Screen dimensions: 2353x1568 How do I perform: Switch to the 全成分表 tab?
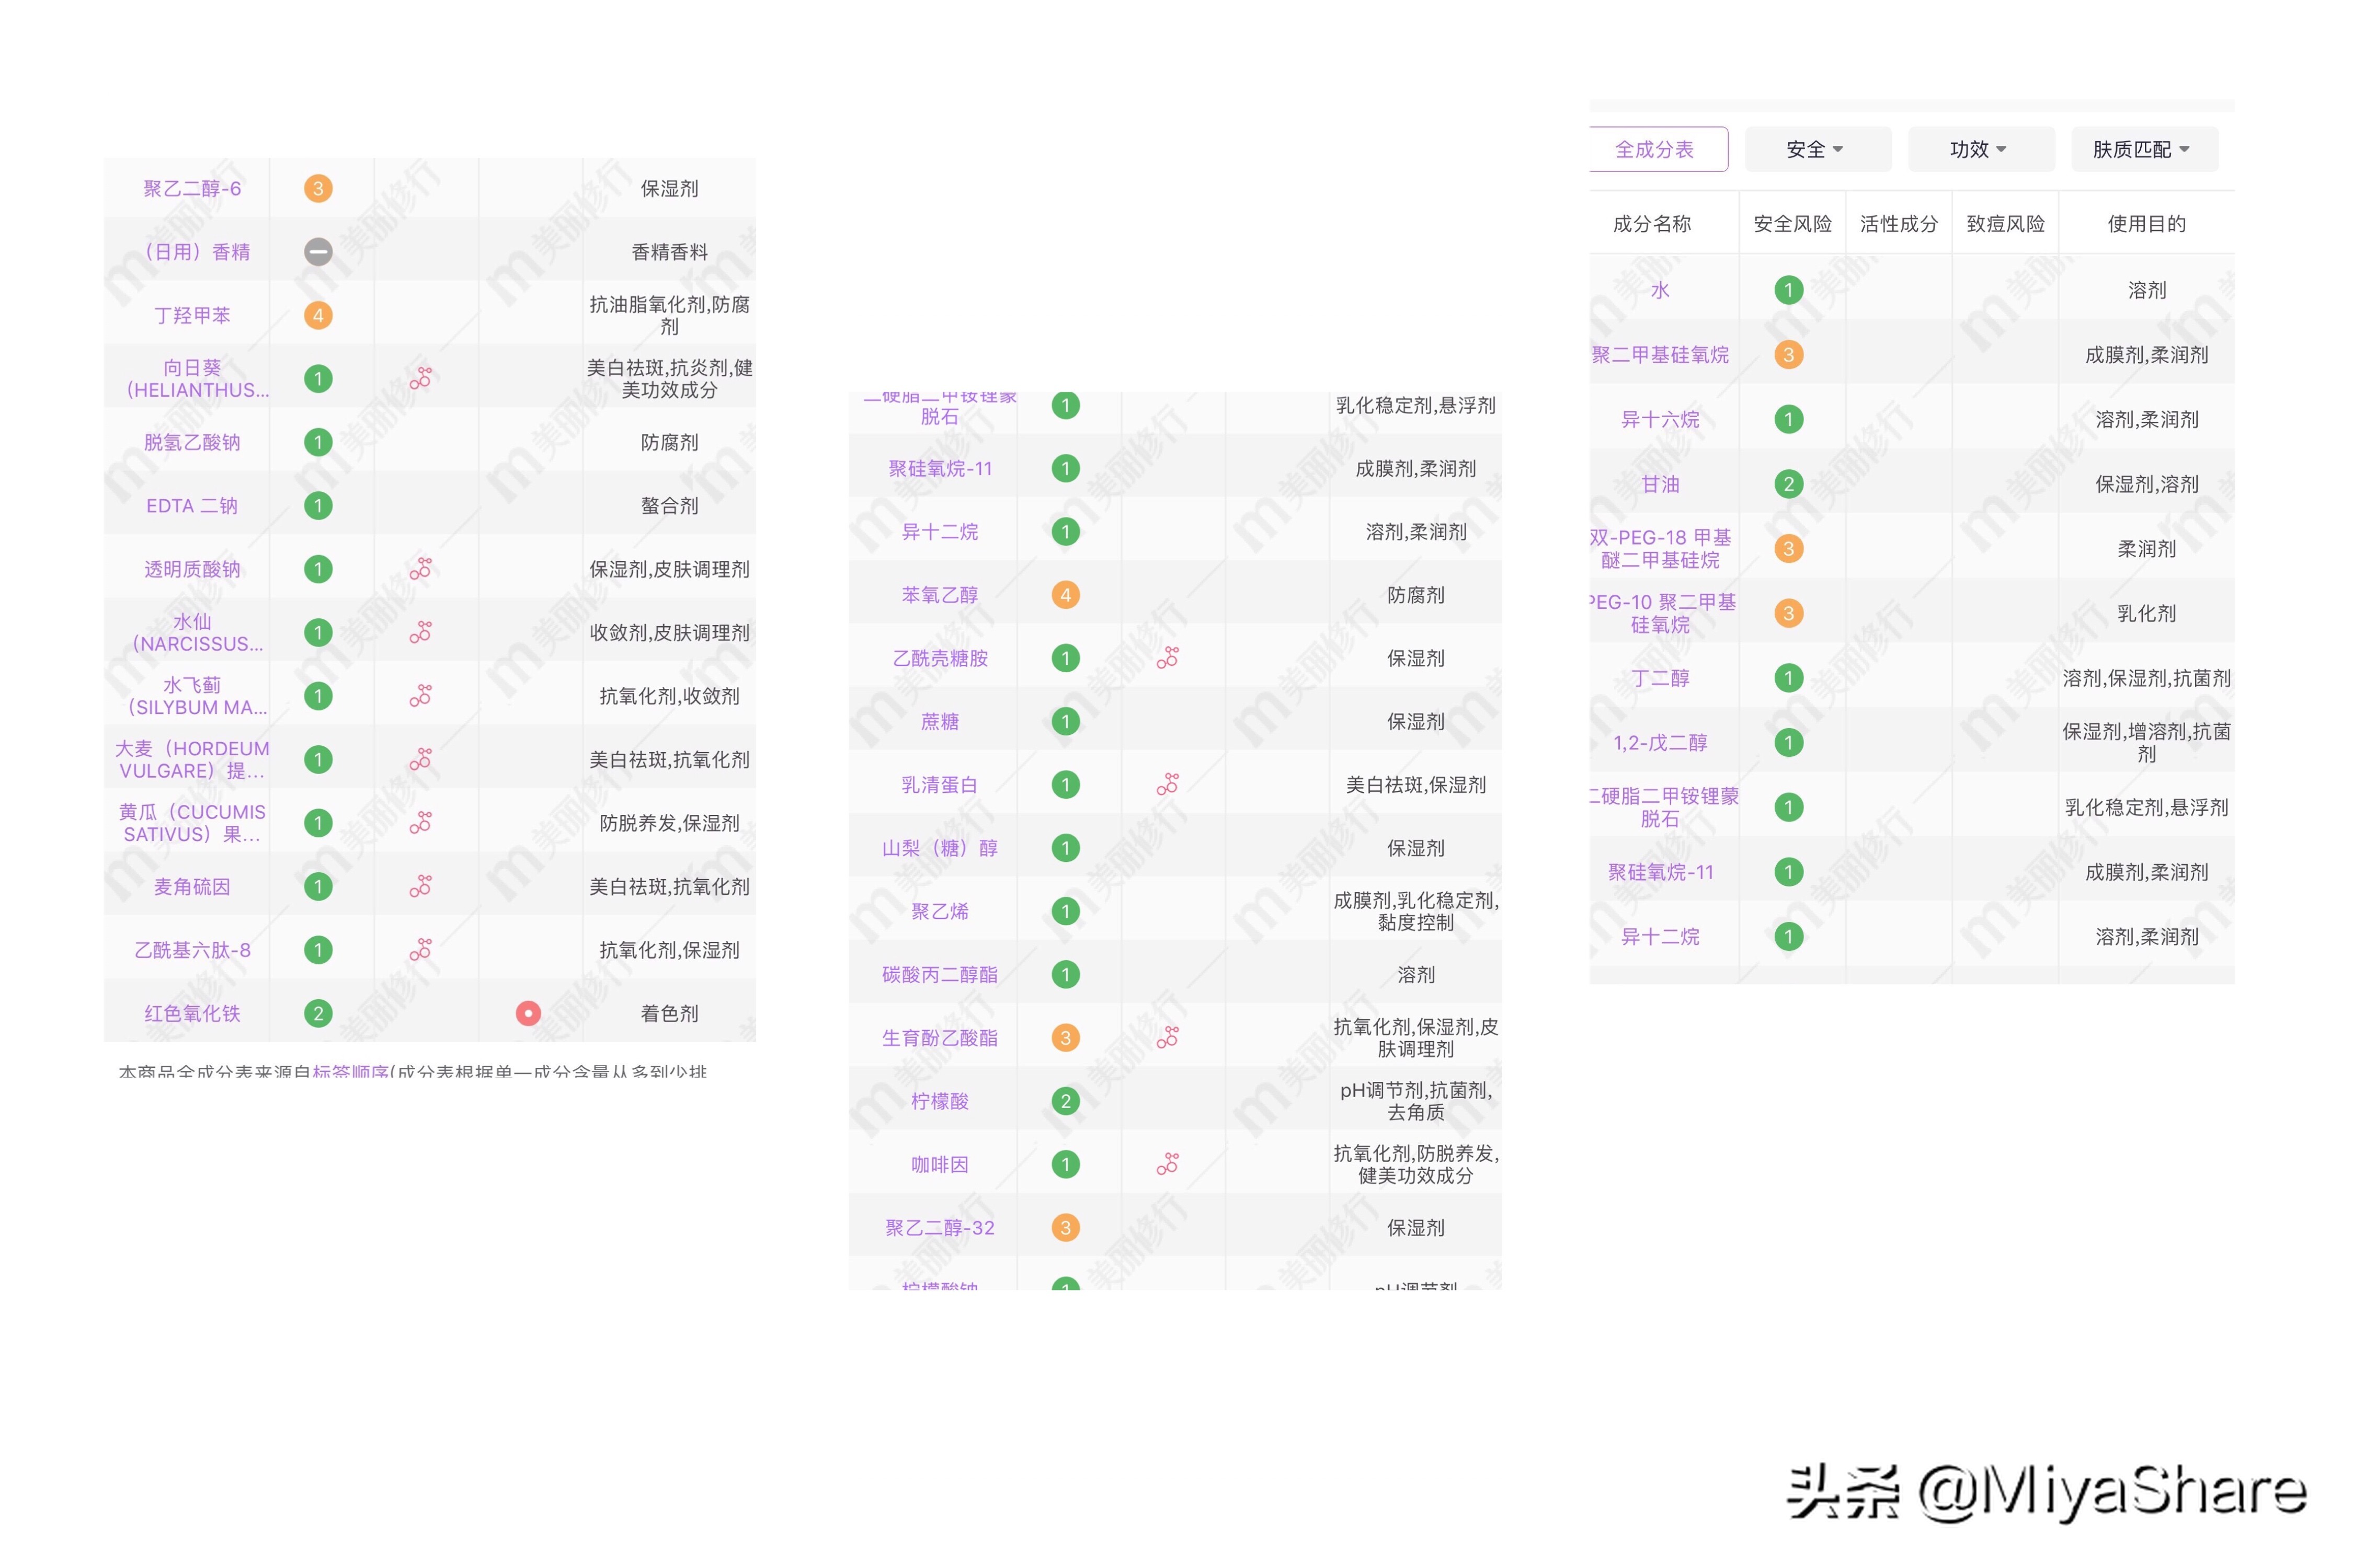pyautogui.click(x=1658, y=148)
